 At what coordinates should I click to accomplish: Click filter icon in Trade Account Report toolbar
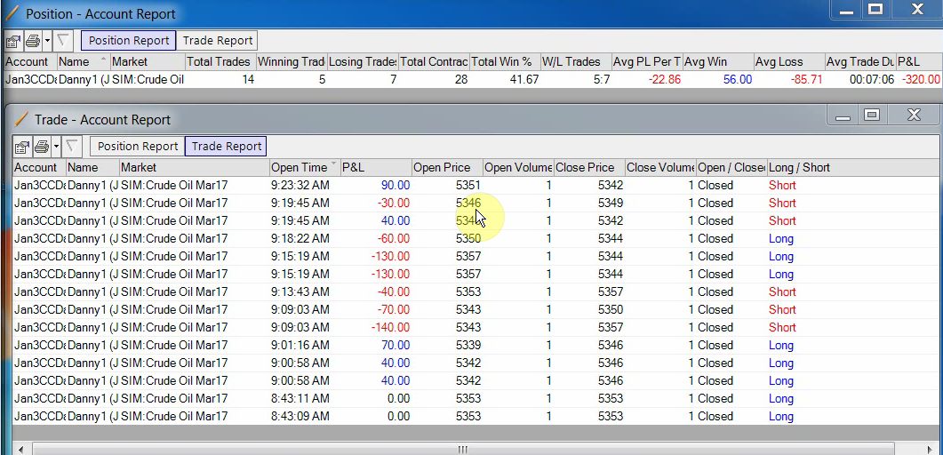(72, 147)
